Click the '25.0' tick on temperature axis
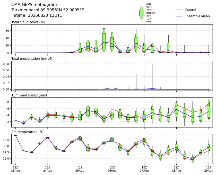 [6, 159]
